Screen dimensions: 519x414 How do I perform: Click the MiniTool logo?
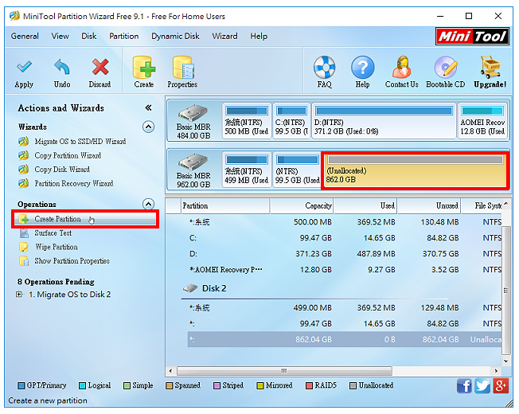(x=472, y=37)
